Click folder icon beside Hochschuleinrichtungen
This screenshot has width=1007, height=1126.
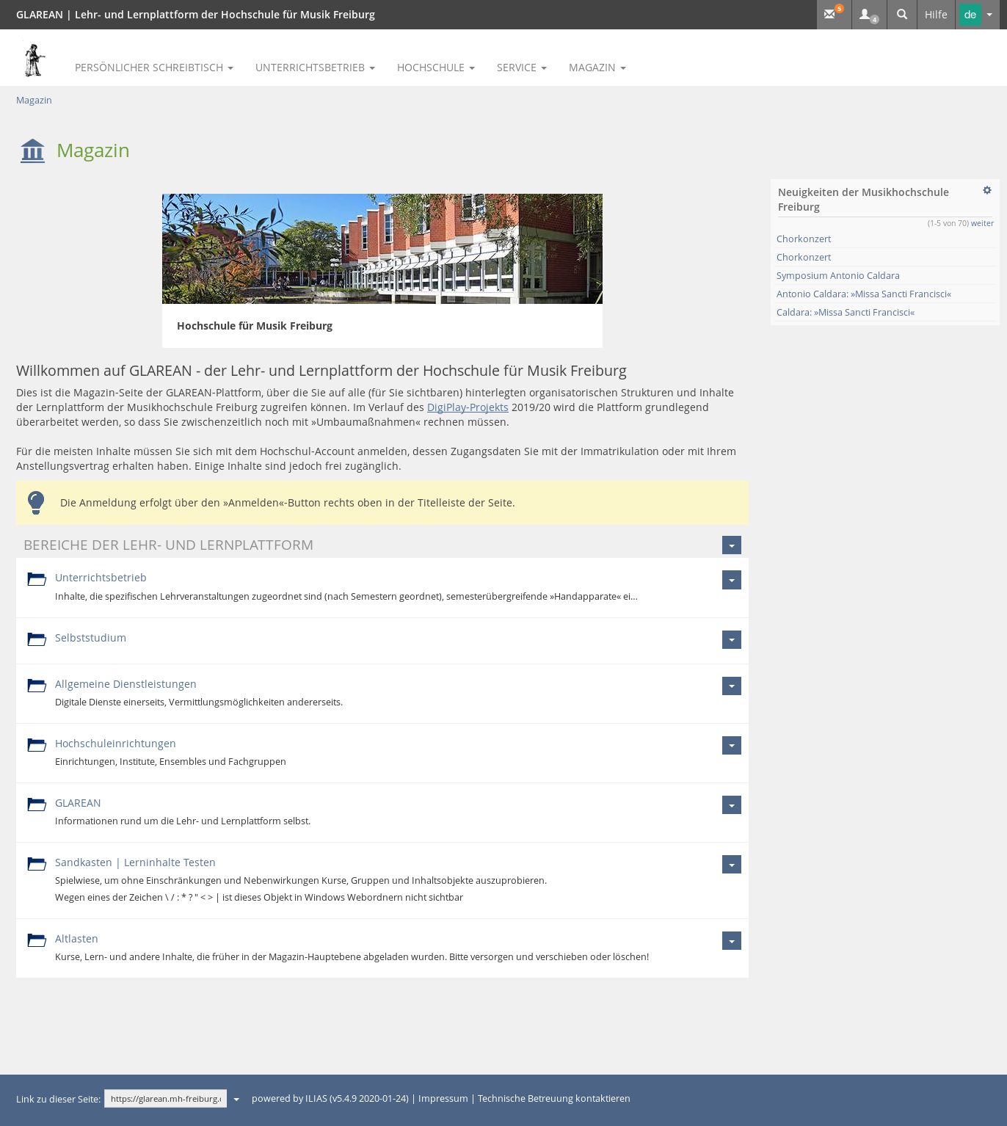pyautogui.click(x=37, y=745)
